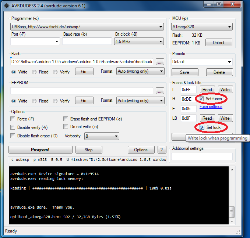
Task: Toggle the Set lock checkbox
Action: point(202,127)
